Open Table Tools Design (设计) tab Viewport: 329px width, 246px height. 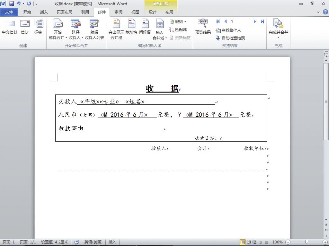[153, 12]
